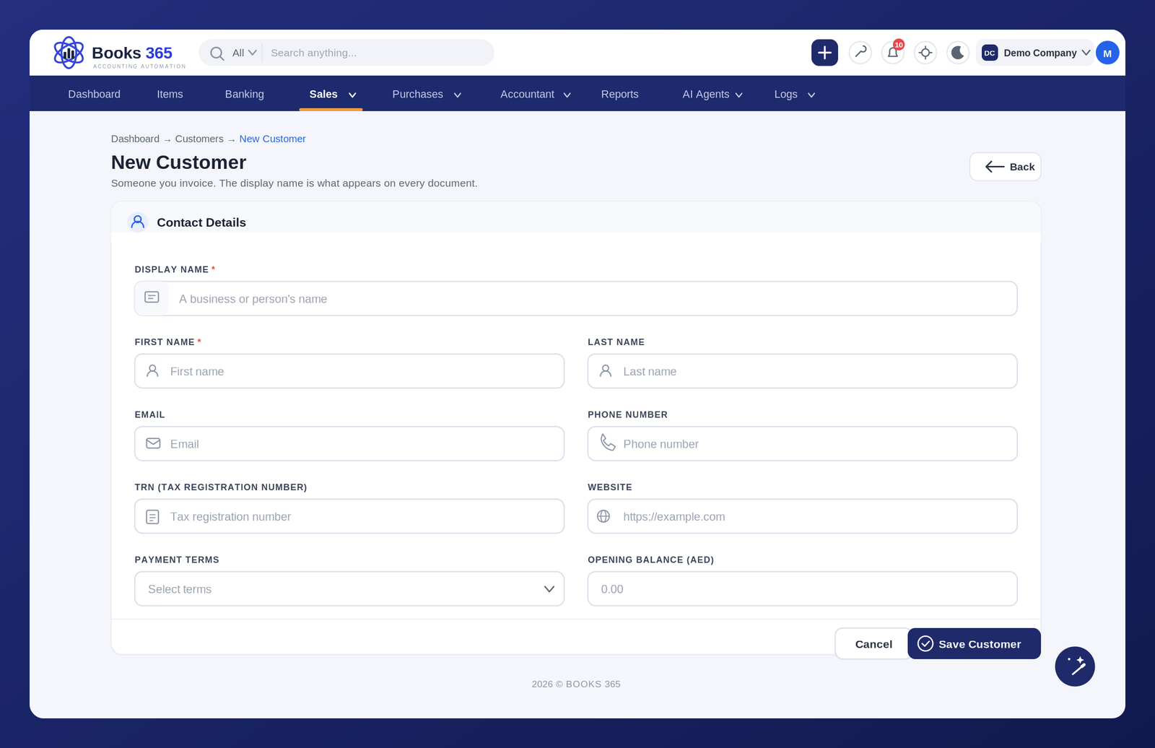Open the Items nav tab
Viewport: 1155px width, 748px height.
pyautogui.click(x=170, y=95)
